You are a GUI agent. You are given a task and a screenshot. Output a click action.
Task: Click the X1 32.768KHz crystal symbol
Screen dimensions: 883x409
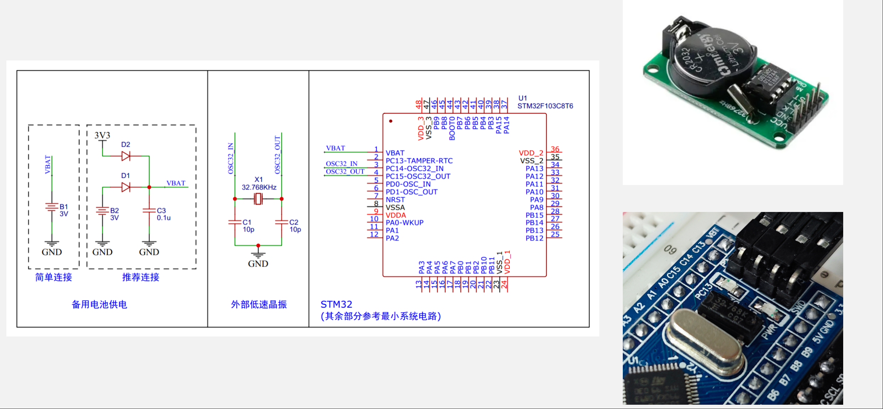click(258, 199)
